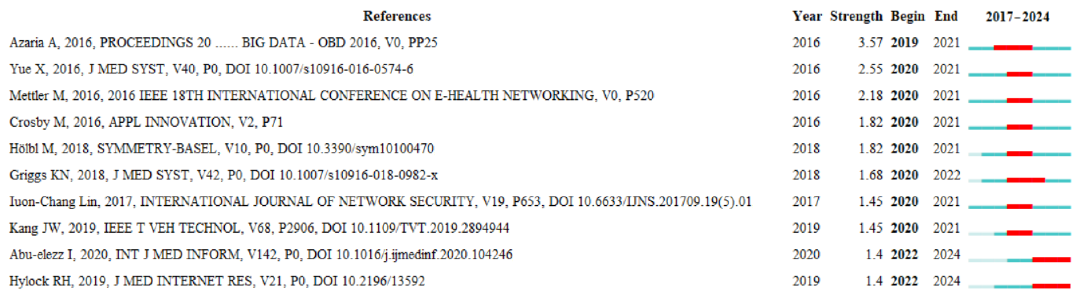Select the Mettler M 2016 IEEE reference
1081x297 pixels.
click(x=331, y=95)
